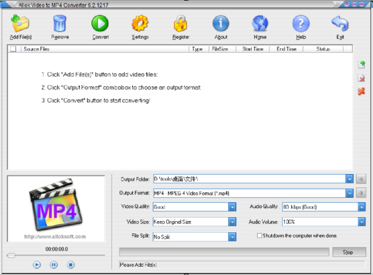The height and width of the screenshot is (275, 373).
Task: Open the File Split dropdown
Action: tap(232, 237)
